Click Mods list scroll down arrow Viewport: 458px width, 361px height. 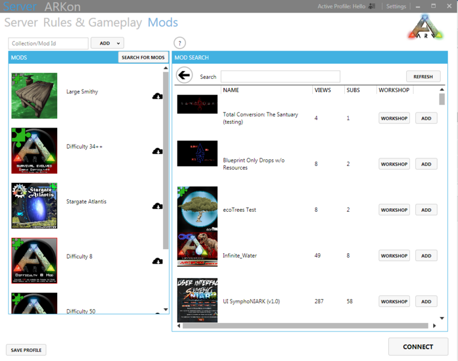pos(166,309)
